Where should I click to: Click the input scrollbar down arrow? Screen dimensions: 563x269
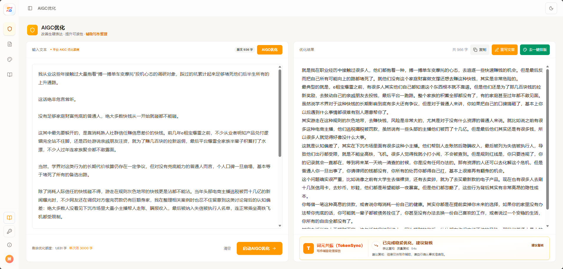click(280, 226)
